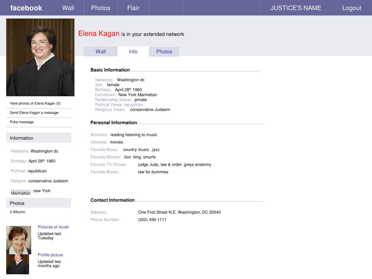The image size is (372, 279).
Task: Click the address One First Street N.E.
Action: pos(179,212)
